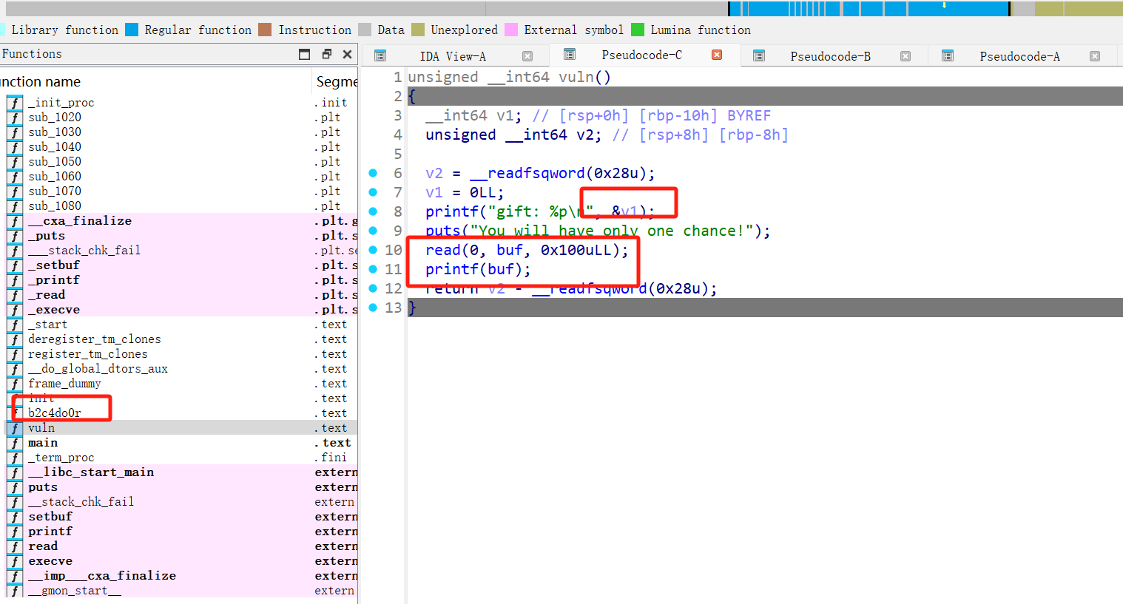Close the Functions panel
The height and width of the screenshot is (604, 1123).
click(347, 54)
